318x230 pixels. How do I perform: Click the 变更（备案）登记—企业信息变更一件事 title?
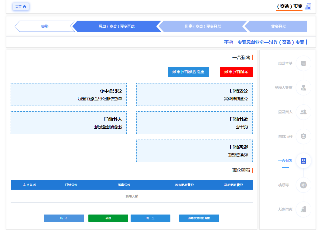coord(264,42)
